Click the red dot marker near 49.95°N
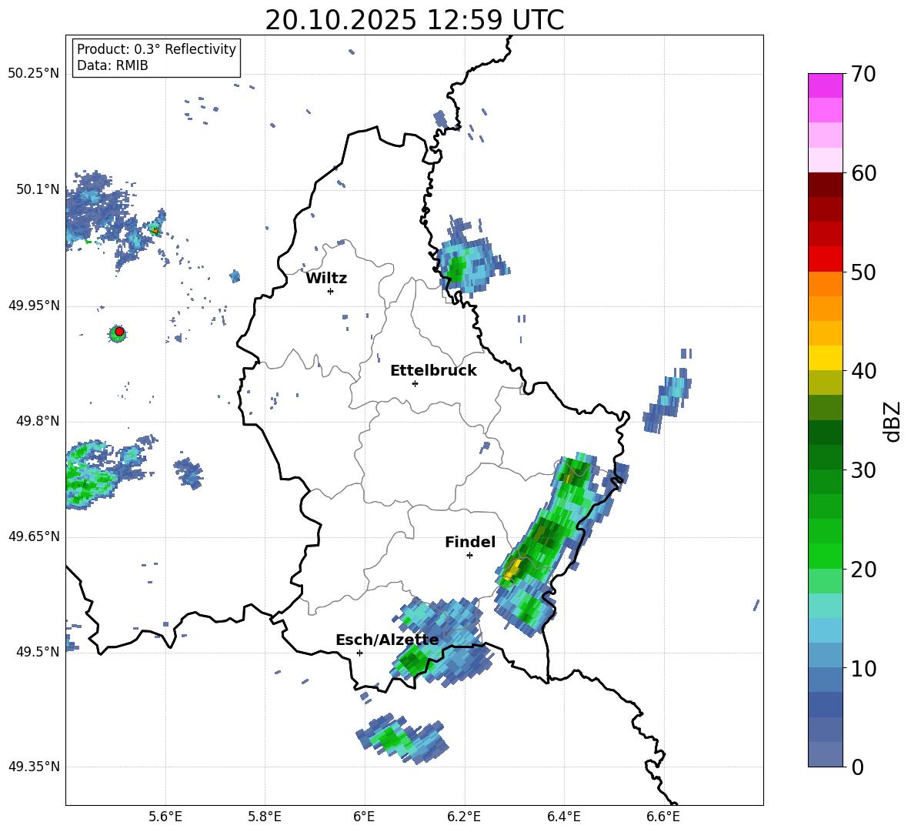The image size is (911, 832). [119, 332]
